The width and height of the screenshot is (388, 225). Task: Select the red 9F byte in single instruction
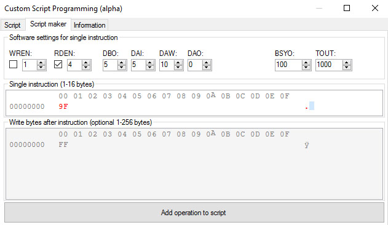63,106
